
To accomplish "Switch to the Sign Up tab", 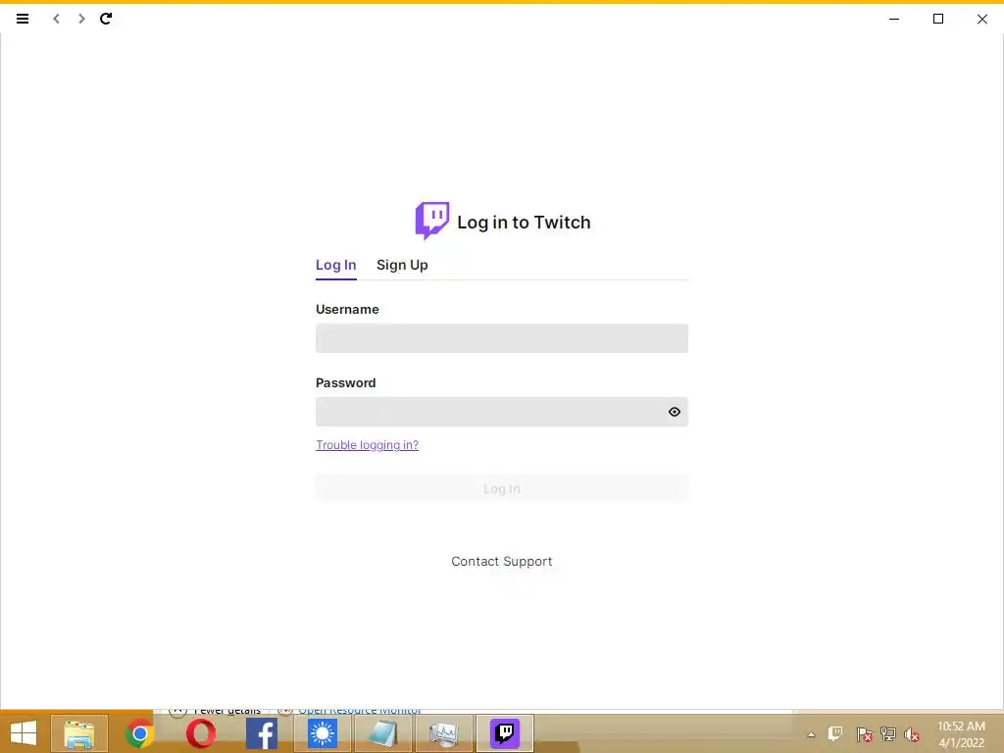I will (402, 265).
